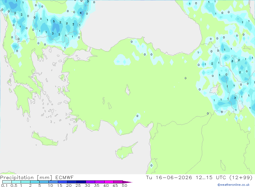Click the '45' legend tick label
Image resolution: width=255 pixels, height=187 pixels.
115,185
